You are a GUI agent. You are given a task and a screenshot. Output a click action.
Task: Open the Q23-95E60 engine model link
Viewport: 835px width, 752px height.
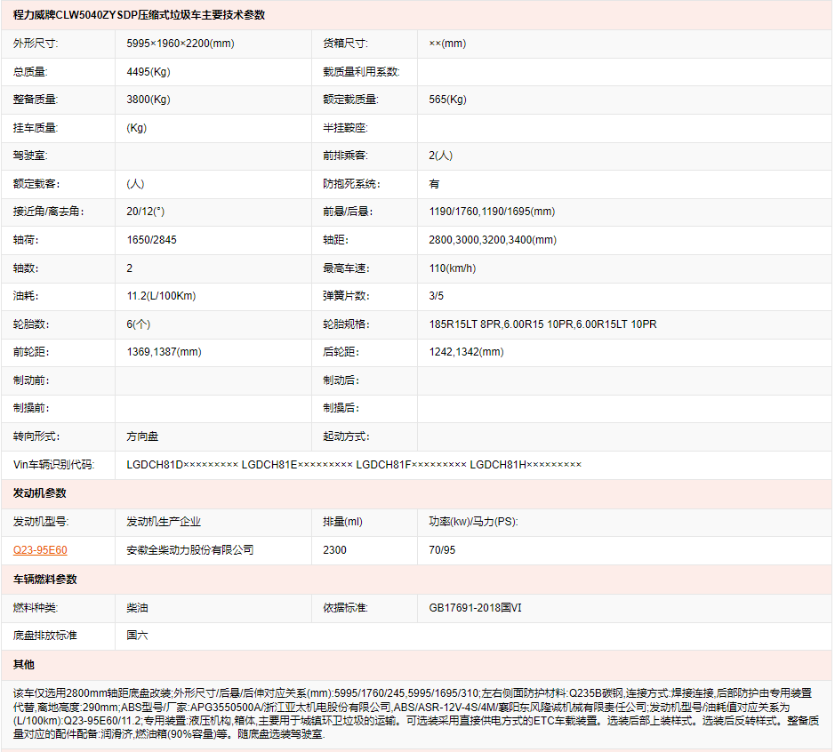tap(40, 550)
